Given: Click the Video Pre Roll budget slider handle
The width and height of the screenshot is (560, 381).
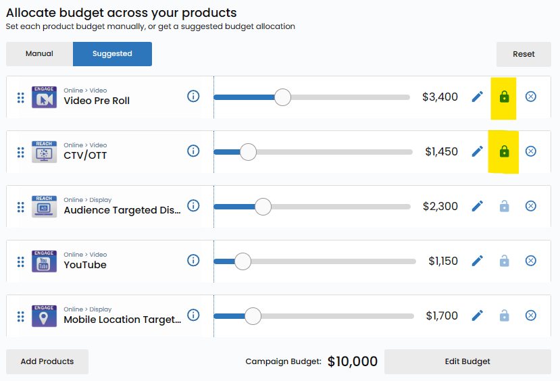Looking at the screenshot, I should [x=282, y=97].
